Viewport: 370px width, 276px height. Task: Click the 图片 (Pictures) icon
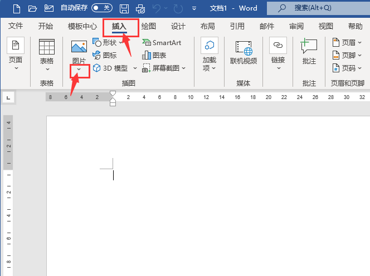(79, 46)
